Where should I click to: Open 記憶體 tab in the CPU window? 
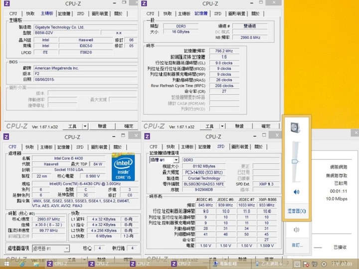[x=63, y=147]
